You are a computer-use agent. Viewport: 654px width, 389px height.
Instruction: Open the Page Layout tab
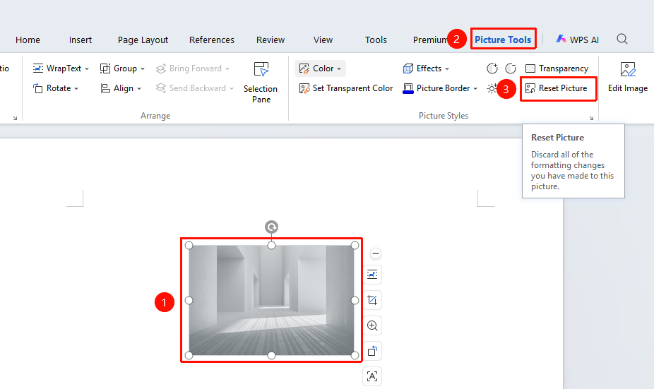coord(143,40)
